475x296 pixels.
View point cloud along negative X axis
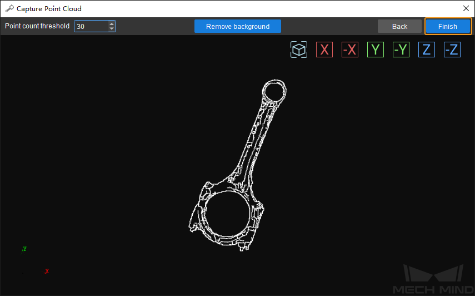pos(350,50)
